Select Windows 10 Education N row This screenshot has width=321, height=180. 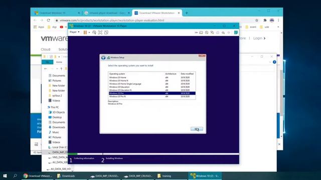(x=152, y=90)
